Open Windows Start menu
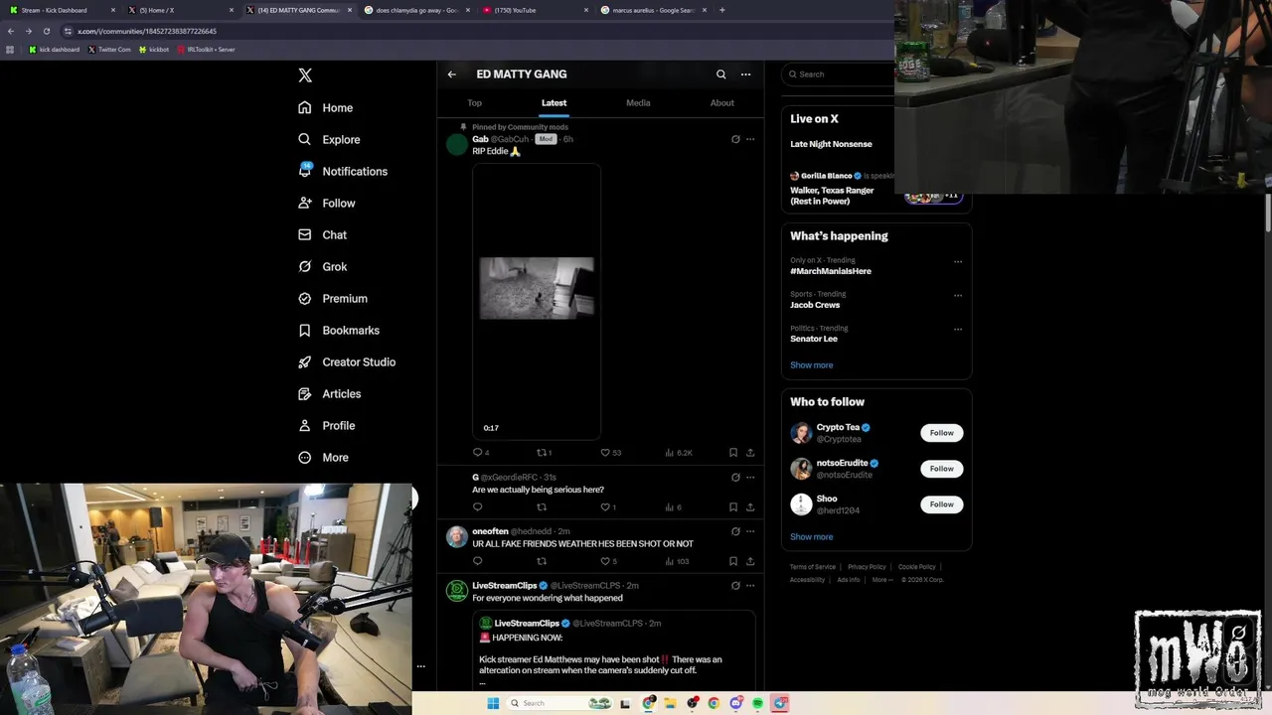Screen dimensions: 1272x715 (492, 703)
